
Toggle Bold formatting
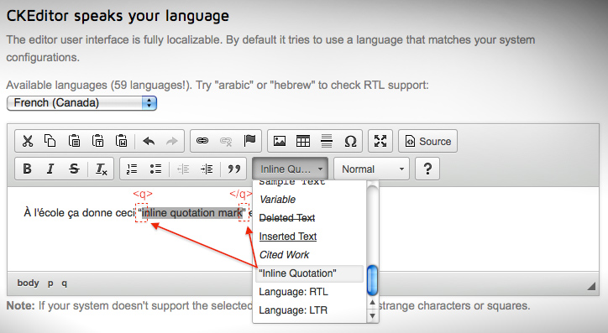(x=27, y=169)
